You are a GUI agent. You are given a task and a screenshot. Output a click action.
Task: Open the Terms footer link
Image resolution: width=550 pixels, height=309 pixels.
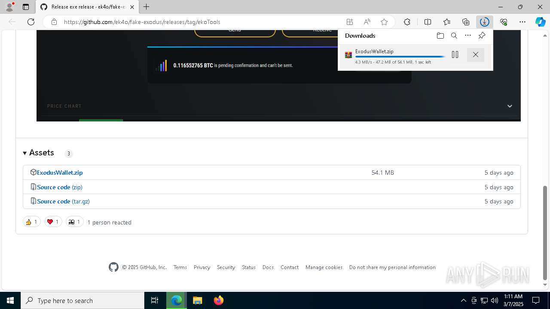180,267
